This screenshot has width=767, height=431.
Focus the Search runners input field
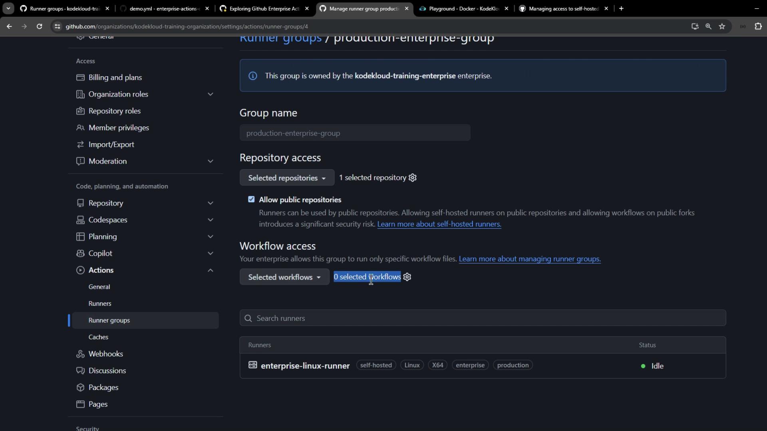coord(483,318)
